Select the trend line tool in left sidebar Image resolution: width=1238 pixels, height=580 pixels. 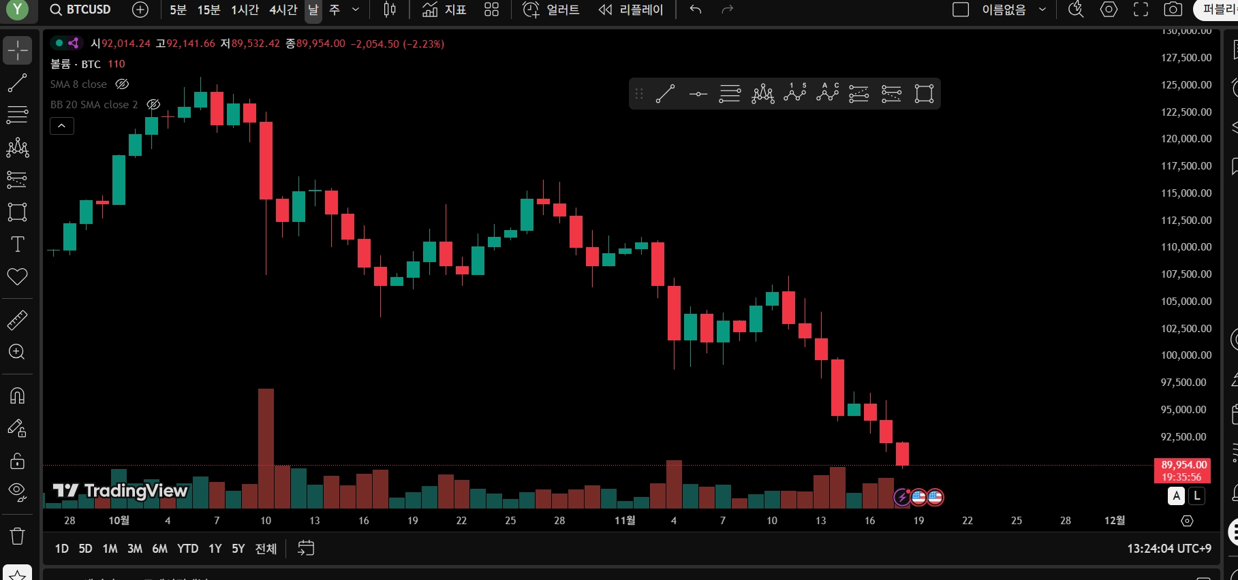[x=17, y=83]
